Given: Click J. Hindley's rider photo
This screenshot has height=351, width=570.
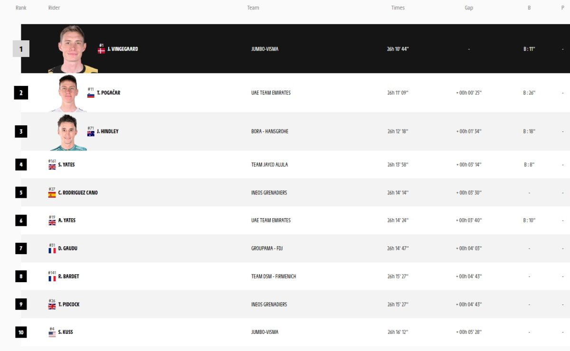Looking at the screenshot, I should click(x=68, y=132).
